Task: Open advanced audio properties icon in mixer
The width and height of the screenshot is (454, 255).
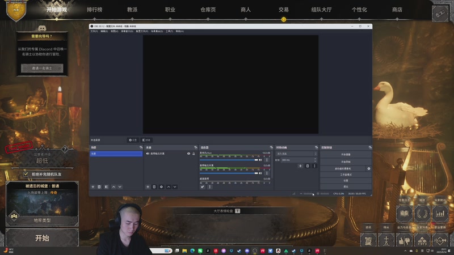Action: click(x=203, y=187)
